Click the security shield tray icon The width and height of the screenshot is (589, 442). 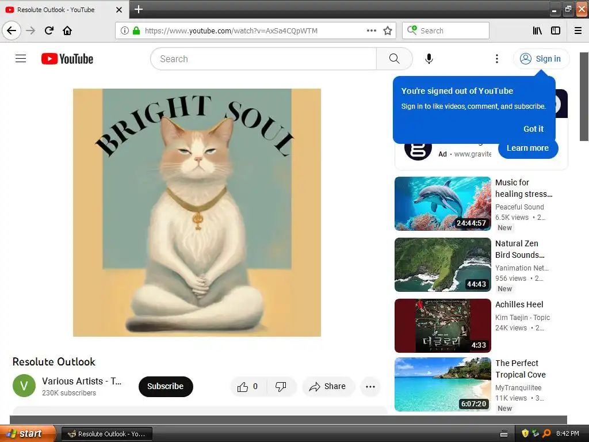pos(525,433)
